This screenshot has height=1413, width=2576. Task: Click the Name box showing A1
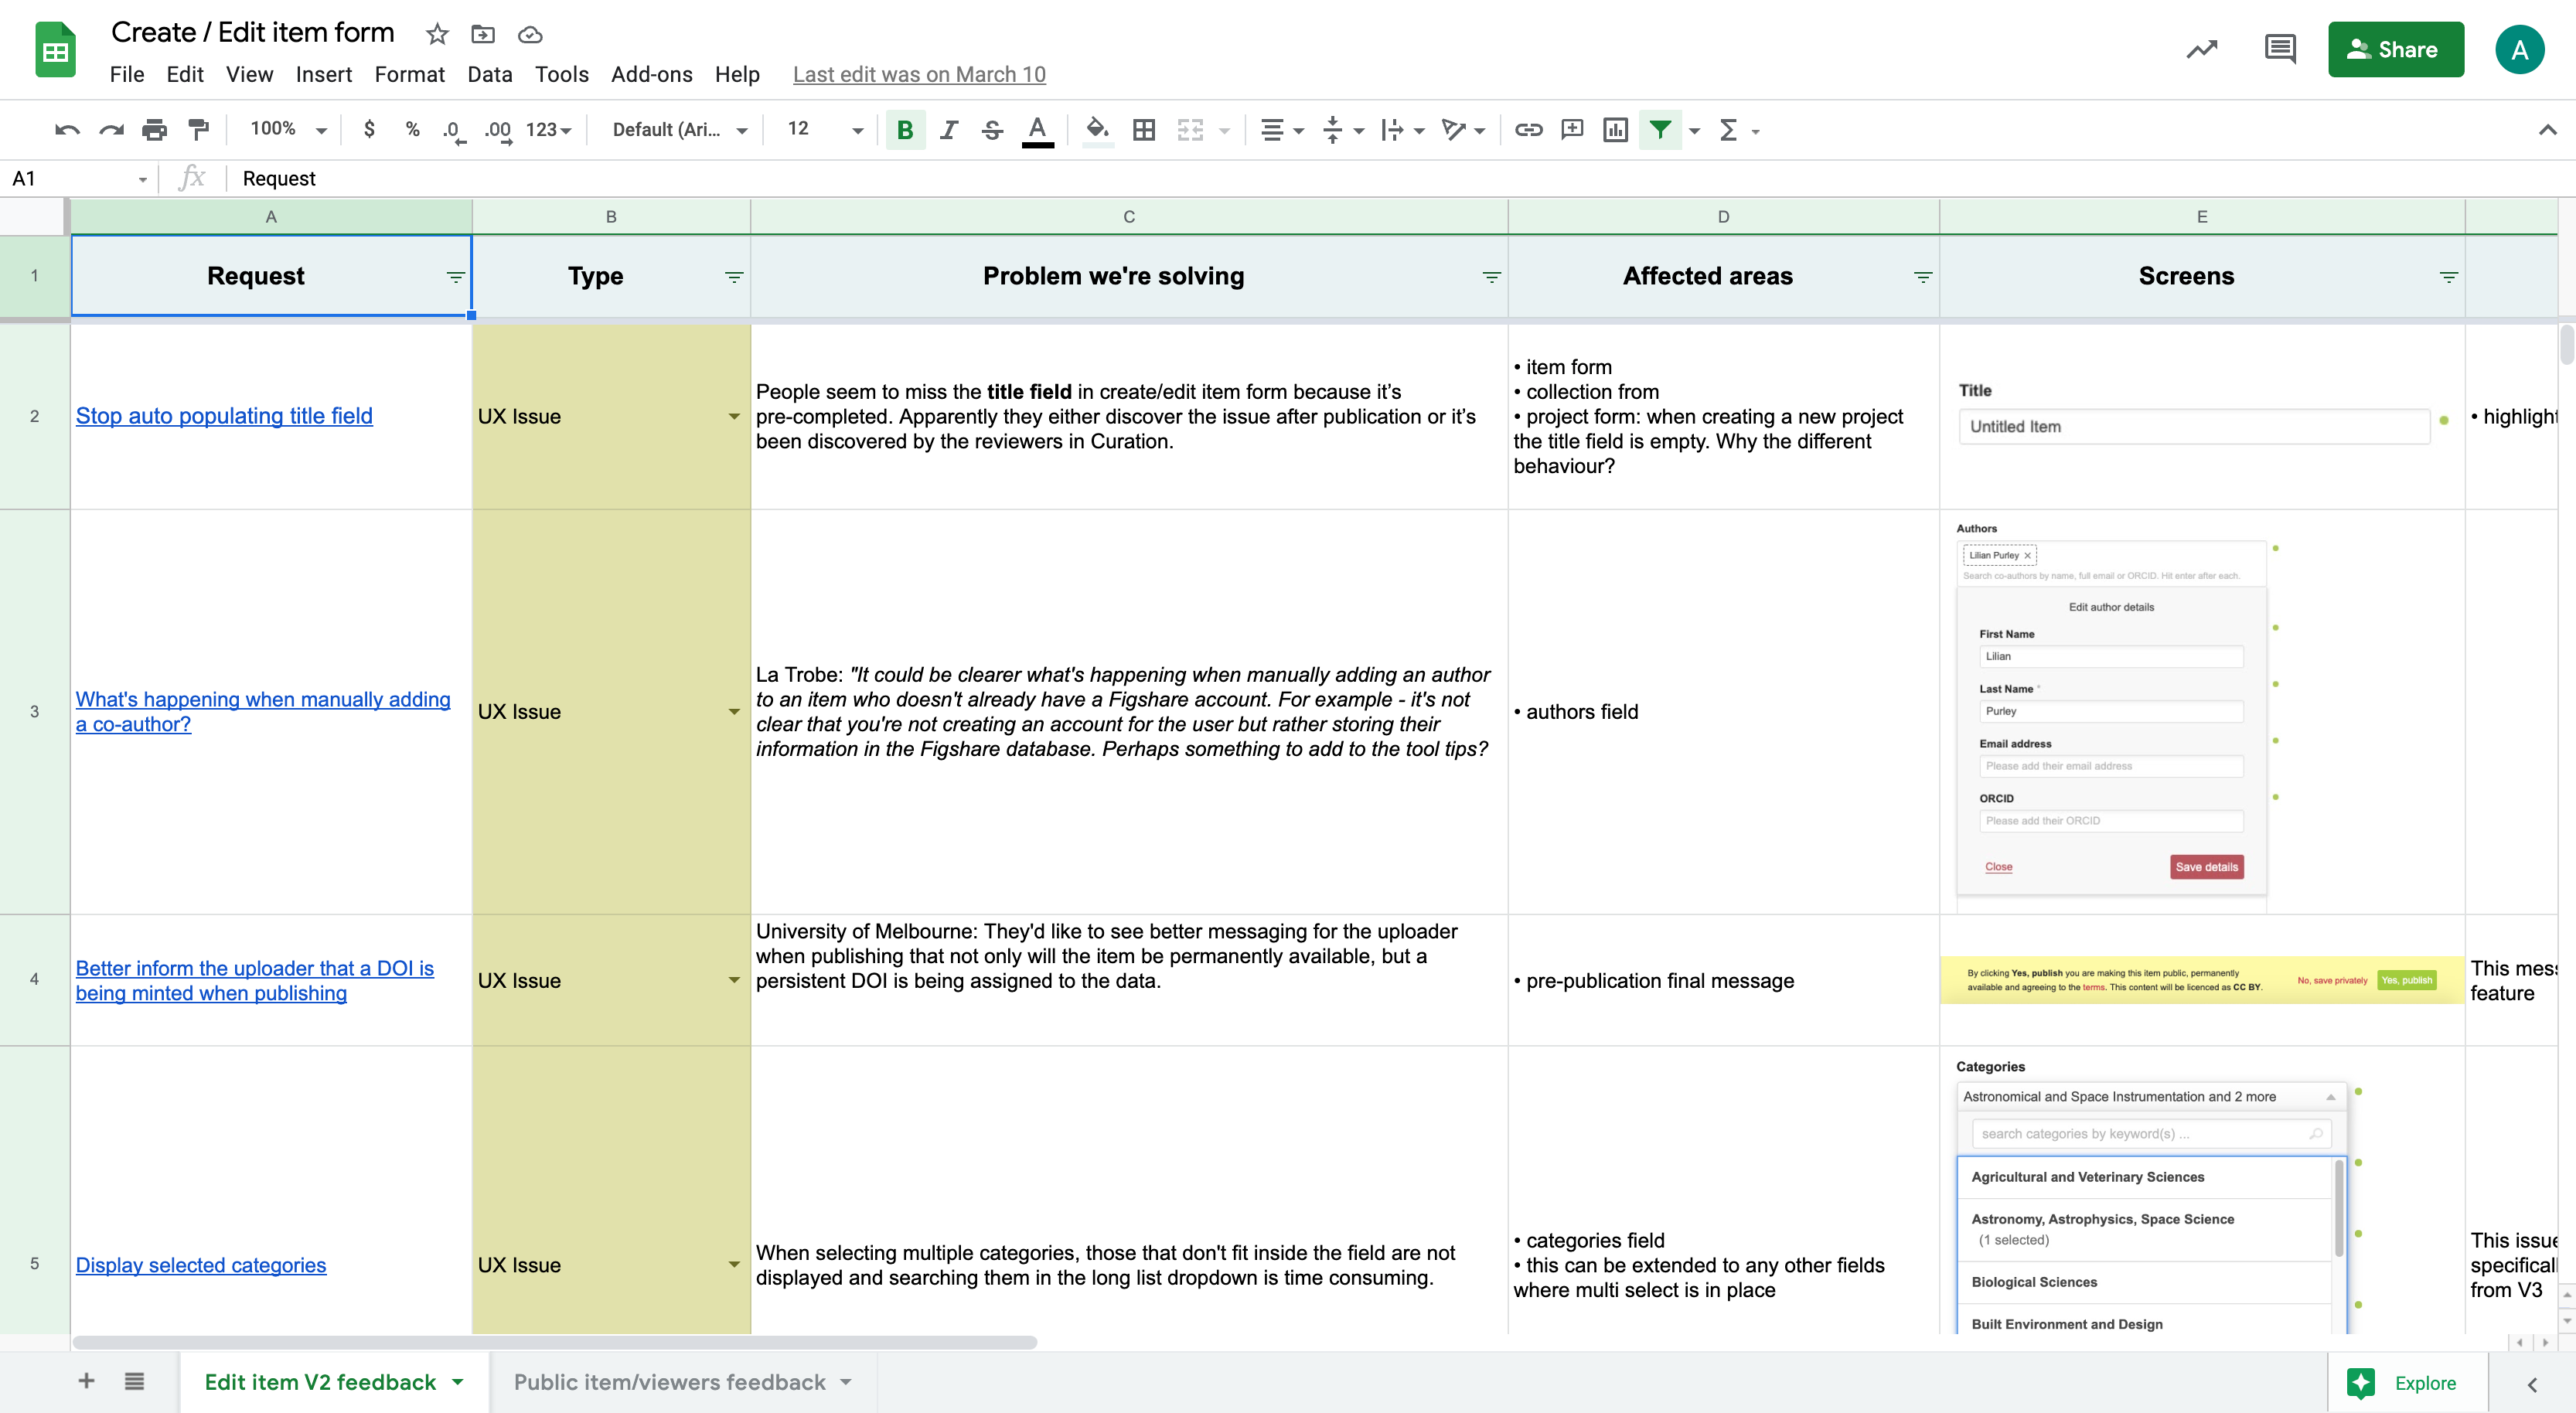tap(78, 179)
